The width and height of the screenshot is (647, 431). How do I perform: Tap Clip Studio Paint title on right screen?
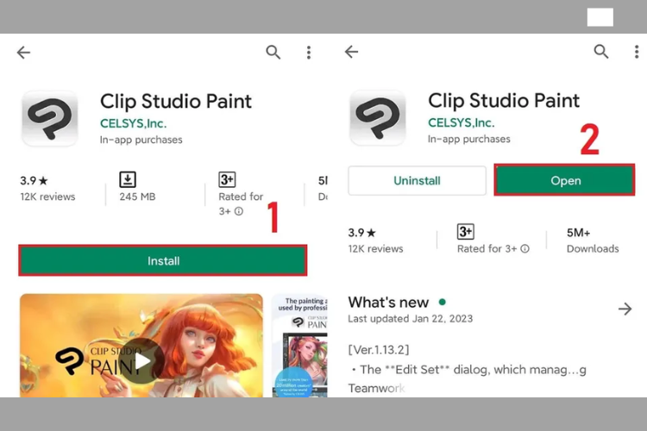click(504, 101)
